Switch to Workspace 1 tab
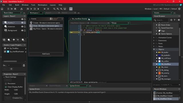 35,13
